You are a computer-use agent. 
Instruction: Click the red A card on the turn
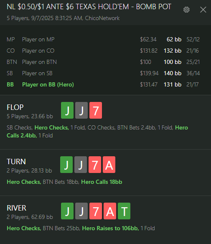pyautogui.click(x=109, y=165)
